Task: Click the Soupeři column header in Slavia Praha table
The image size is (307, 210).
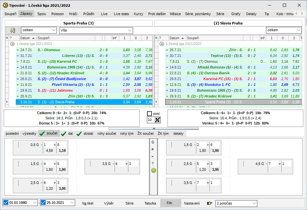Action: (214, 38)
